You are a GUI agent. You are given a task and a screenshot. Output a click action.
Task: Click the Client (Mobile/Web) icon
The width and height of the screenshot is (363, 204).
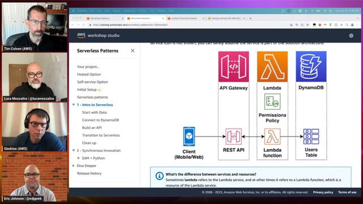pos(189,137)
